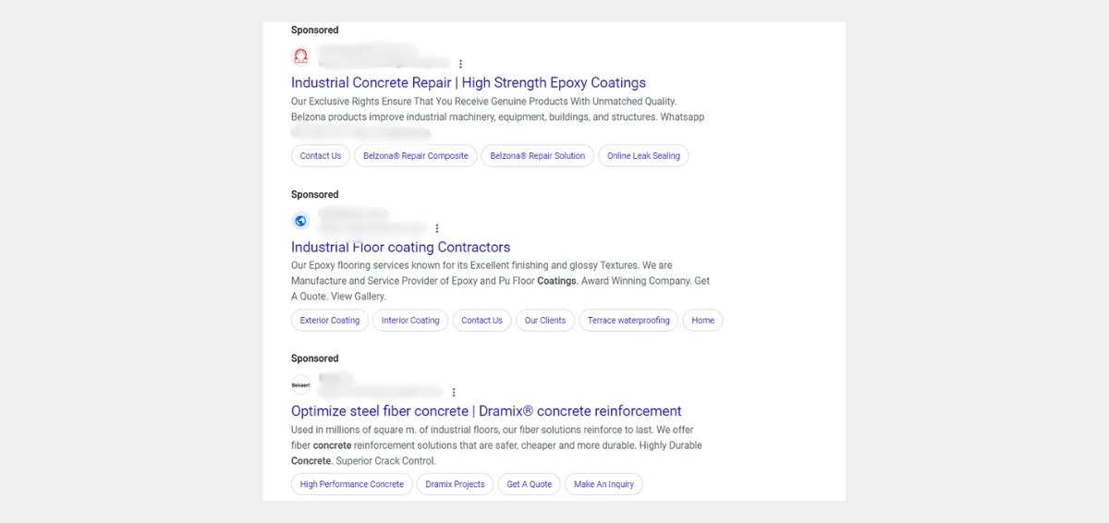
Task: Select High Performance Concrete chip
Action: pos(352,484)
